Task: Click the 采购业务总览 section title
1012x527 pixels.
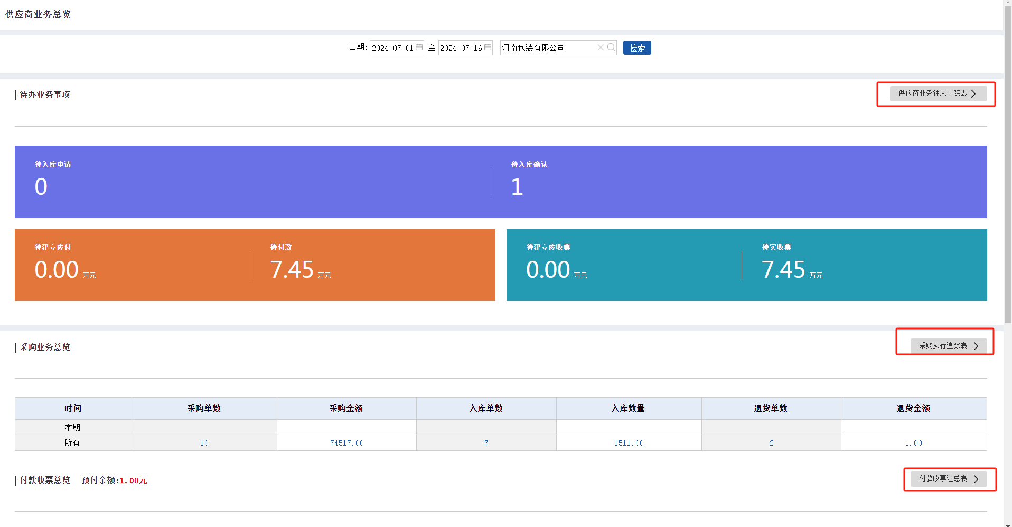Action: point(45,347)
